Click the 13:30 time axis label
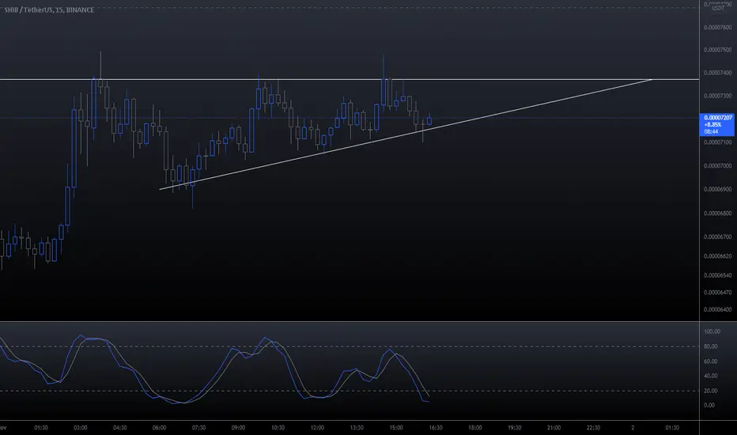Screen dimensions: 737x435 click(x=357, y=428)
